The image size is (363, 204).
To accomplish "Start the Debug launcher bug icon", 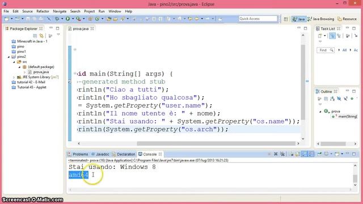I will pos(57,19).
